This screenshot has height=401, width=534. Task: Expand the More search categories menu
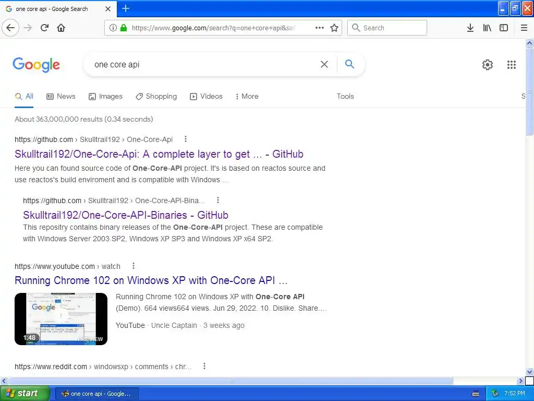coord(247,97)
